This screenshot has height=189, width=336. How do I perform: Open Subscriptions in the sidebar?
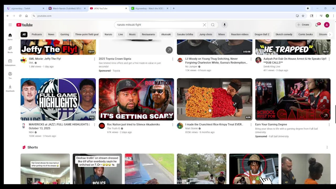coord(10,62)
